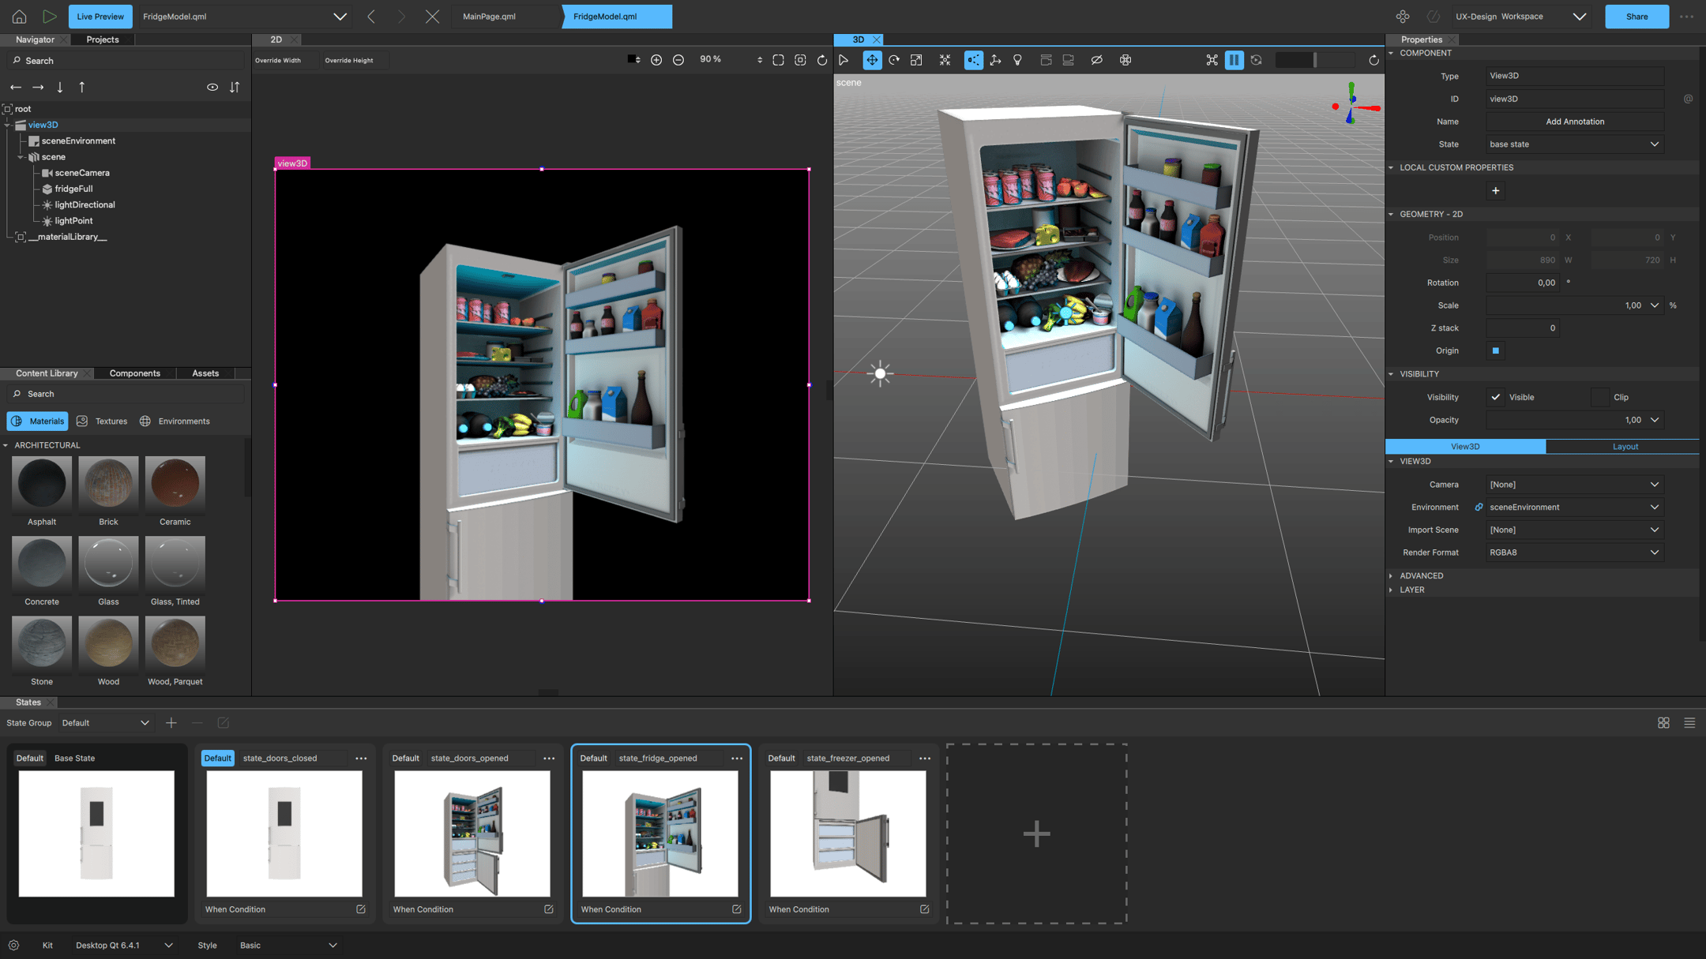This screenshot has height=959, width=1706.
Task: Open the Environments section in Content Library
Action: [175, 421]
